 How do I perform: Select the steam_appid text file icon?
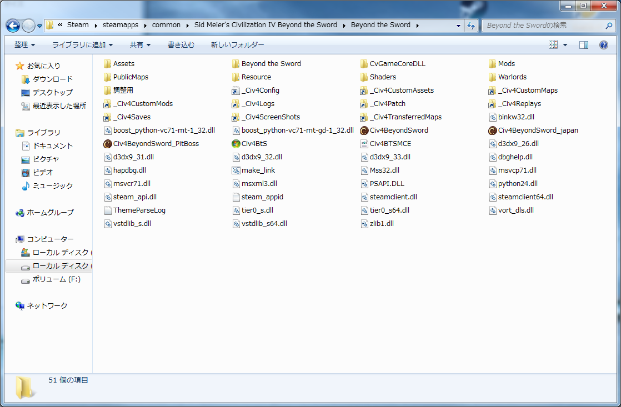coord(236,197)
